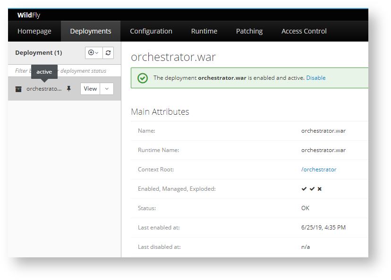The width and height of the screenshot is (391, 280).
Task: Click the orchestrator.war page title
Action: point(173,57)
